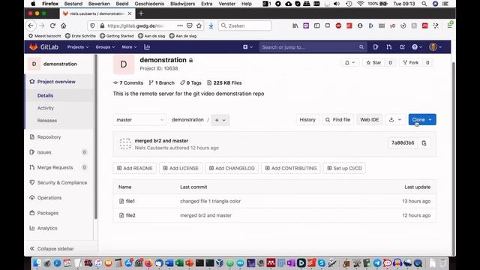Click the demonstration breadcrumb path link
This screenshot has width=480, height=270.
187,120
